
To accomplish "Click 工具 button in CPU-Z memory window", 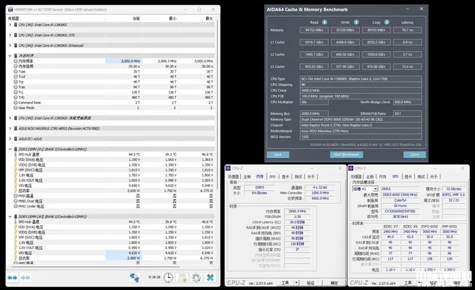I will coord(285,283).
